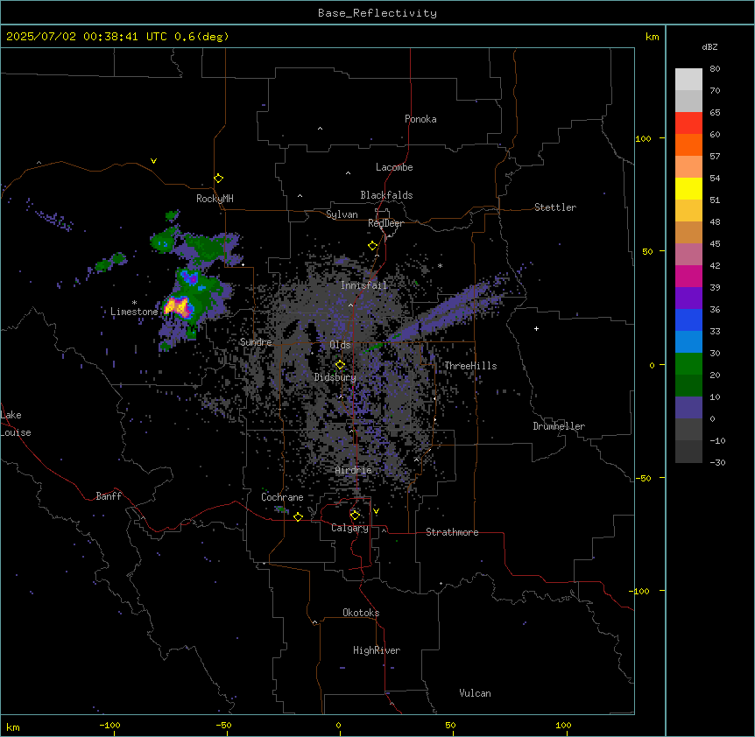The image size is (755, 737).
Task: Click the Stettler label
Action: [x=555, y=207]
